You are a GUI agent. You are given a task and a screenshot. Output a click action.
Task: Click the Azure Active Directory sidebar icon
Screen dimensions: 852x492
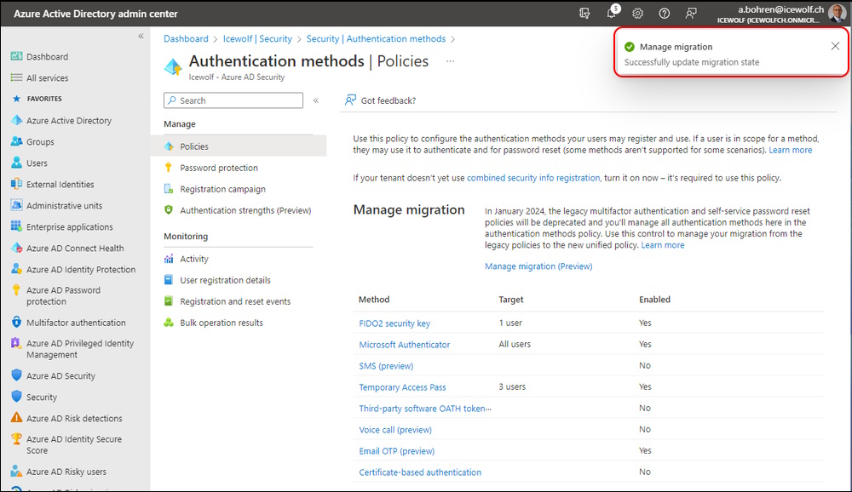click(16, 121)
